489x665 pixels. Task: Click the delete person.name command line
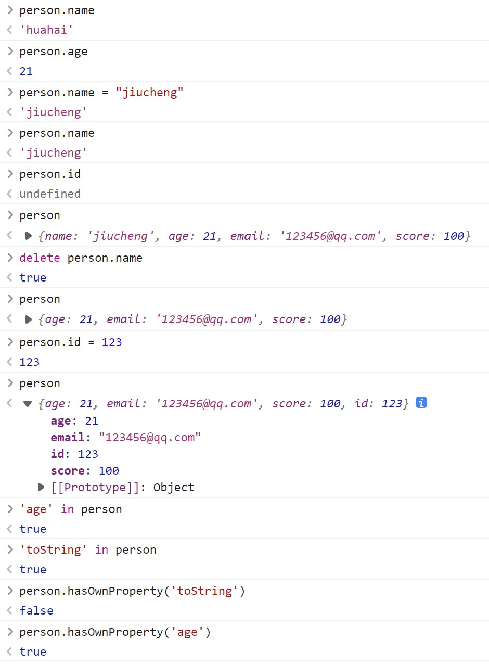tap(81, 258)
